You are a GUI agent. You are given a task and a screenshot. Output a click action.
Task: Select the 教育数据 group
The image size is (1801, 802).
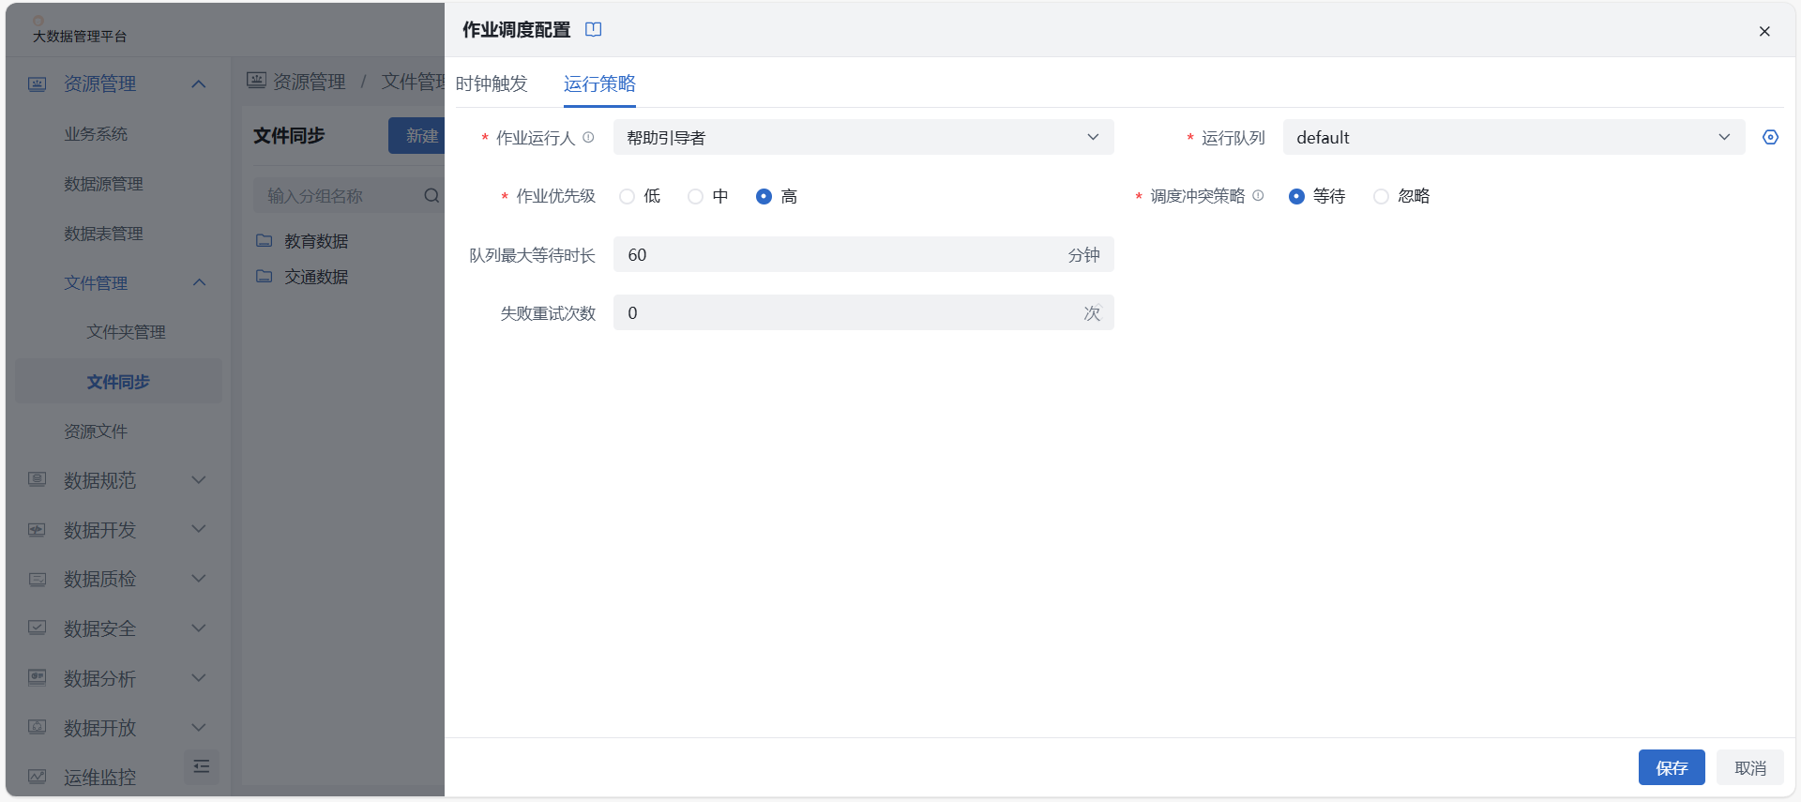tap(316, 241)
